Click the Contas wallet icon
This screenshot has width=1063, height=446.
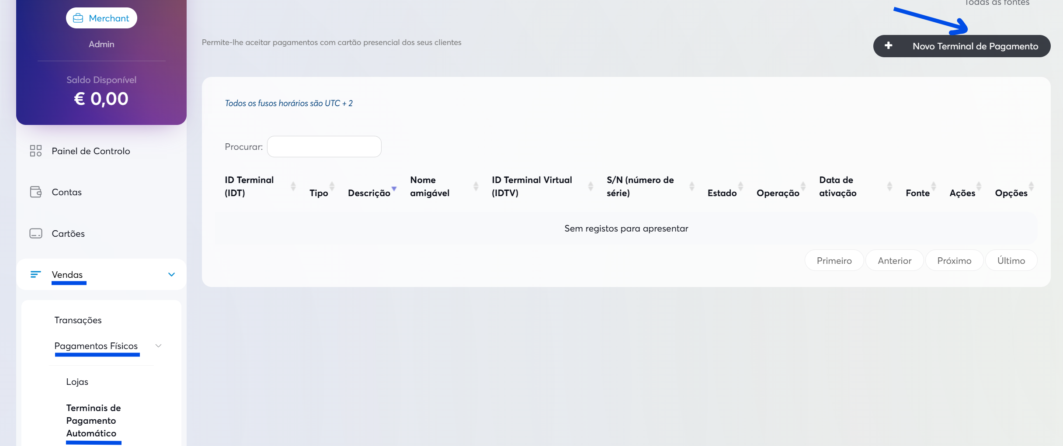pyautogui.click(x=35, y=192)
